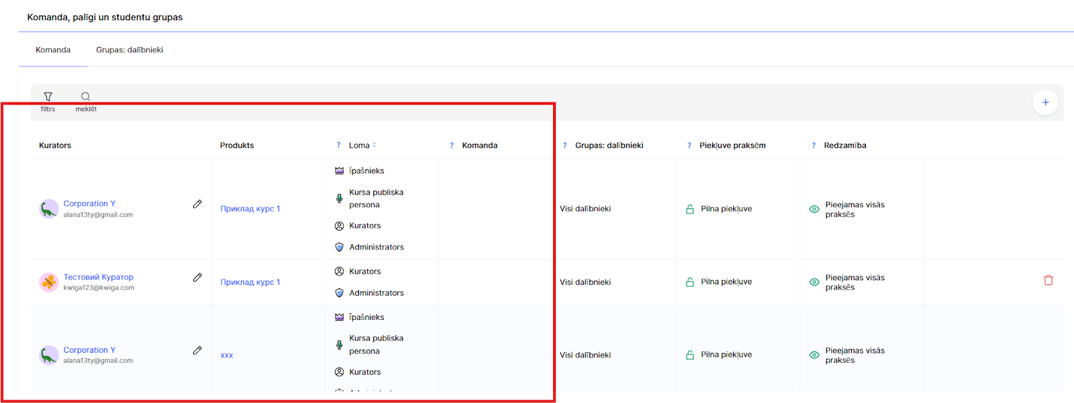Open Тестовий Куратор profile link
This screenshot has width=1074, height=403.
click(98, 277)
